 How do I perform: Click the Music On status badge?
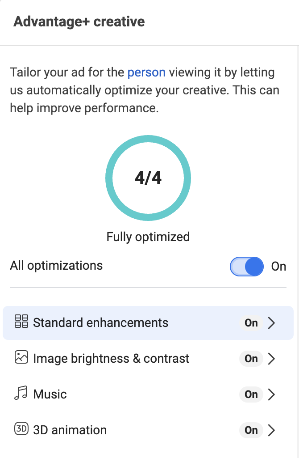(x=251, y=394)
